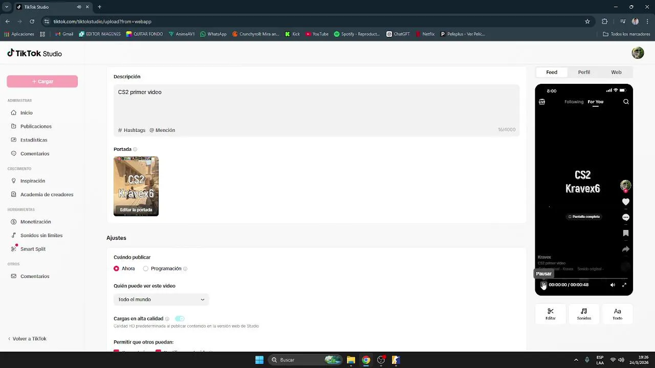
Task: Go to Publicaciones in the sidebar
Action: pyautogui.click(x=36, y=126)
